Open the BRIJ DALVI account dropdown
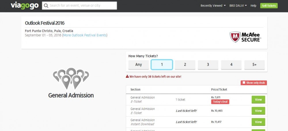 [238, 6]
